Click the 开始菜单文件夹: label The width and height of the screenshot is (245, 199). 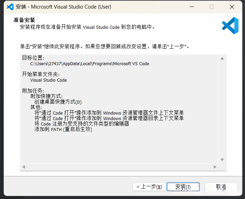[41, 74]
